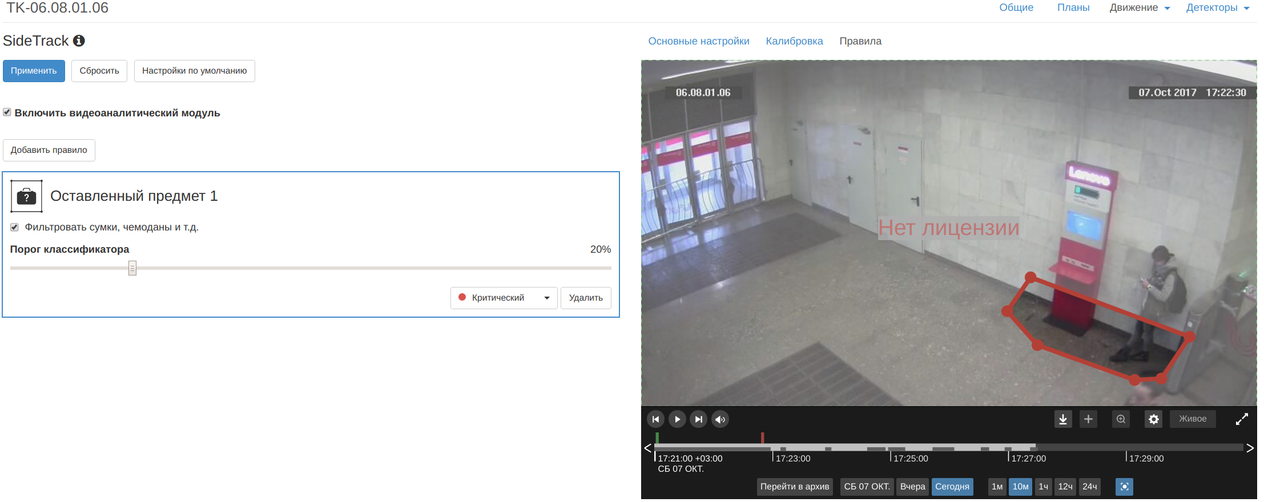Click top vertex of red zone polygon
This screenshot has width=1264, height=502.
pos(1030,277)
